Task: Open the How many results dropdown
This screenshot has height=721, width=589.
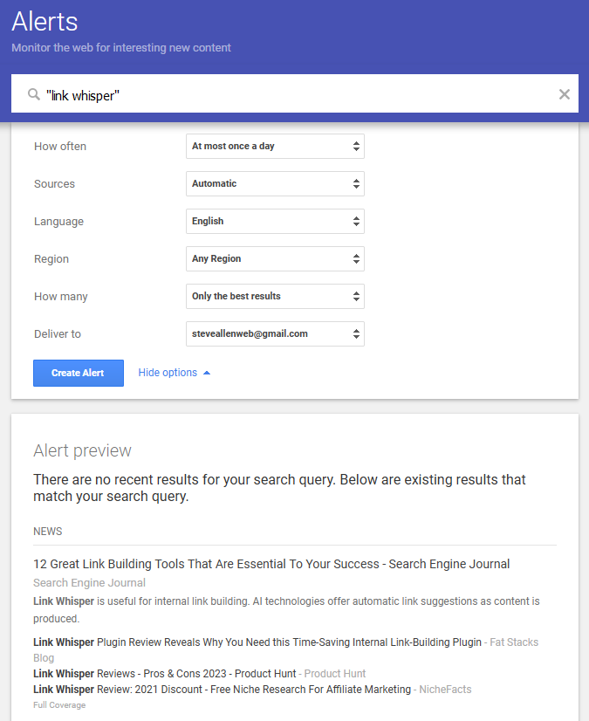Action: point(275,297)
